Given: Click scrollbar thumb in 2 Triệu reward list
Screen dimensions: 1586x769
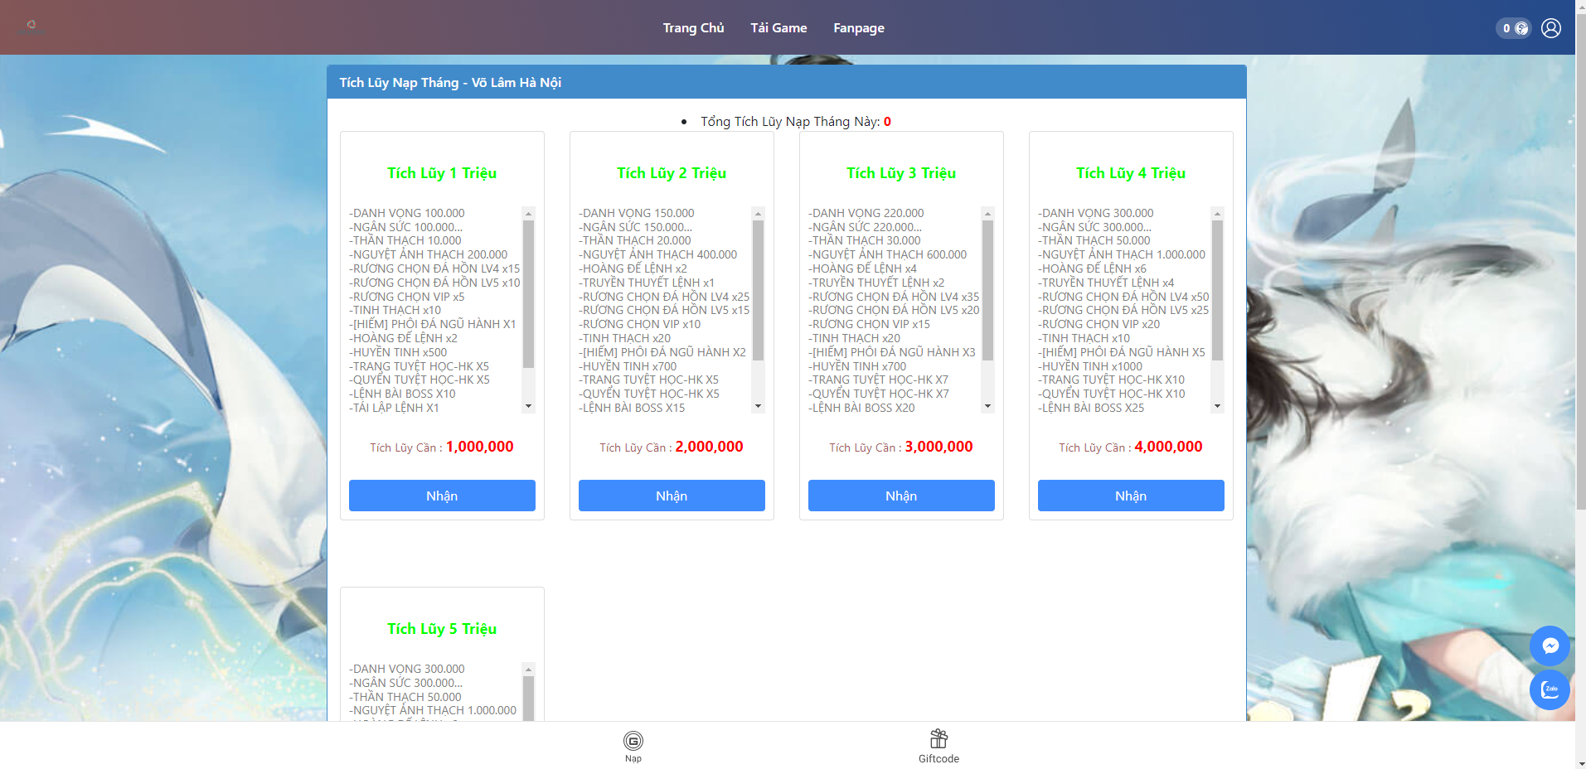Looking at the screenshot, I should [x=758, y=290].
